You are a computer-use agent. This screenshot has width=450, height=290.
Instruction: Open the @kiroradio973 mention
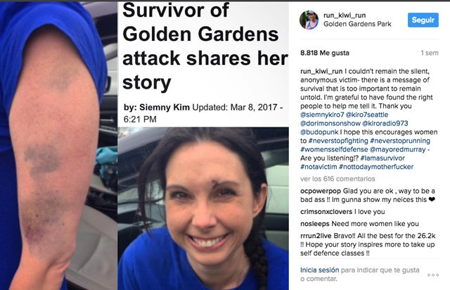tap(385, 123)
